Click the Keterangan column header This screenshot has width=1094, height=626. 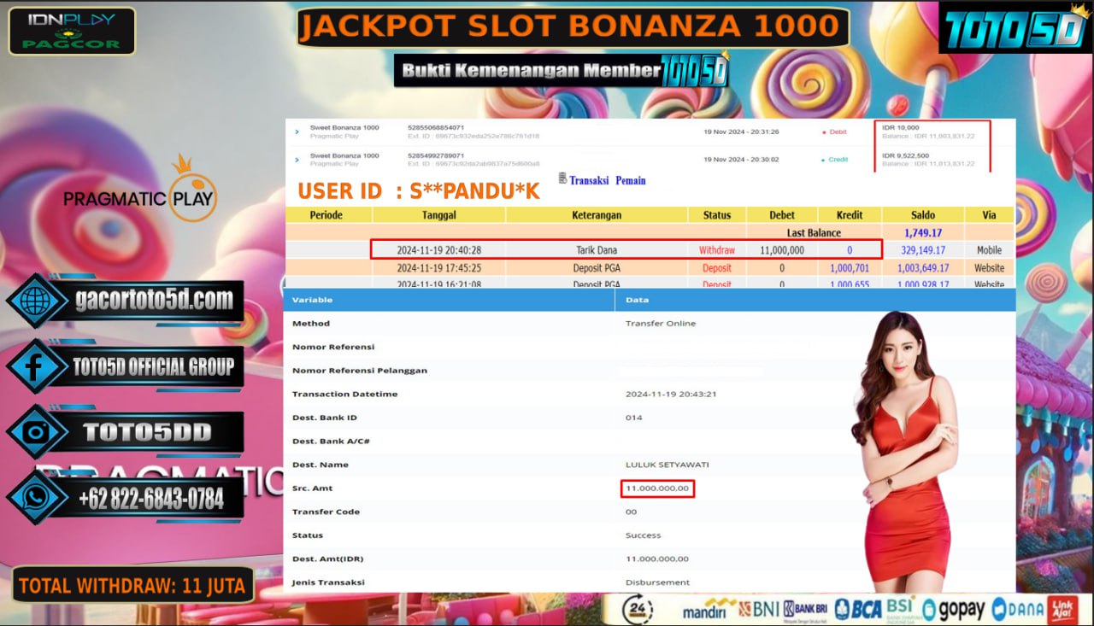pos(597,215)
